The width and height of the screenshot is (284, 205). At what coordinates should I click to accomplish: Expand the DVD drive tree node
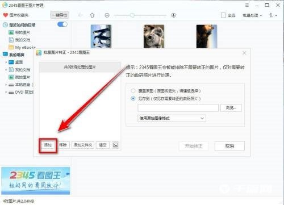pyautogui.click(x=6, y=92)
